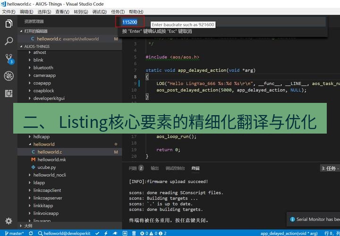Viewport: 340px width, 236px height.
Task: Open the Extensions view in activity bar
Action: (8, 93)
